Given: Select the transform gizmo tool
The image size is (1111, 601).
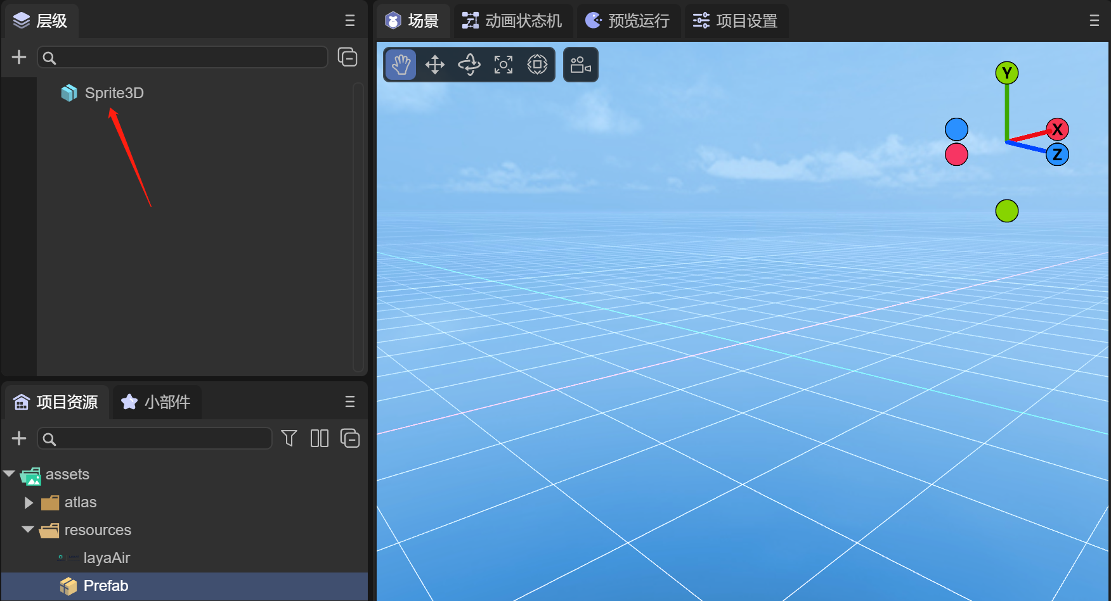Looking at the screenshot, I should (537, 65).
